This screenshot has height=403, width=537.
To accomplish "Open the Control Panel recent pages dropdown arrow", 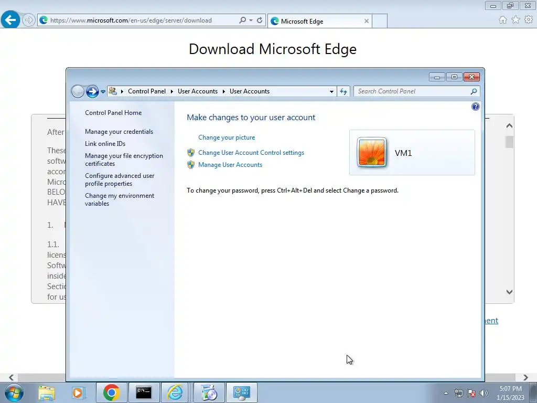I will pyautogui.click(x=103, y=92).
